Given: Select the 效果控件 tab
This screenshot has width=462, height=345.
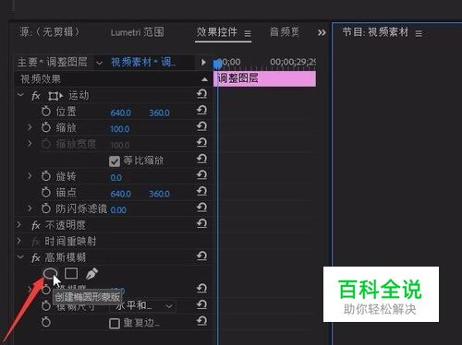Looking at the screenshot, I should [217, 31].
